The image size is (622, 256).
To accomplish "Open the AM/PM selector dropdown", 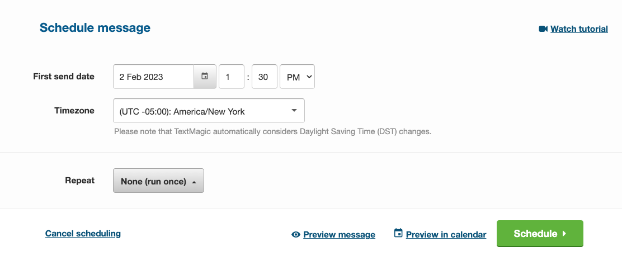I will click(x=297, y=77).
